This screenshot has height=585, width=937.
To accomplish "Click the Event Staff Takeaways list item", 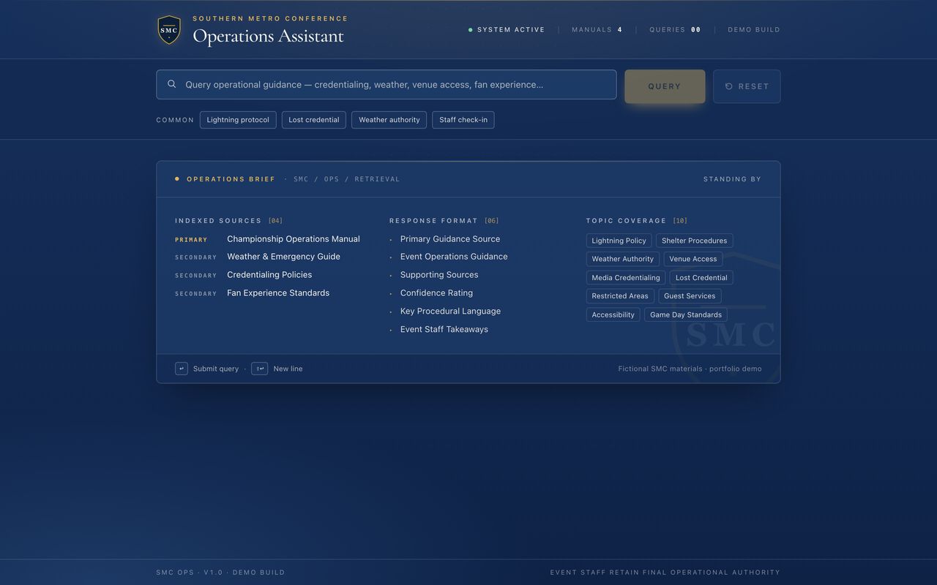I will (444, 330).
